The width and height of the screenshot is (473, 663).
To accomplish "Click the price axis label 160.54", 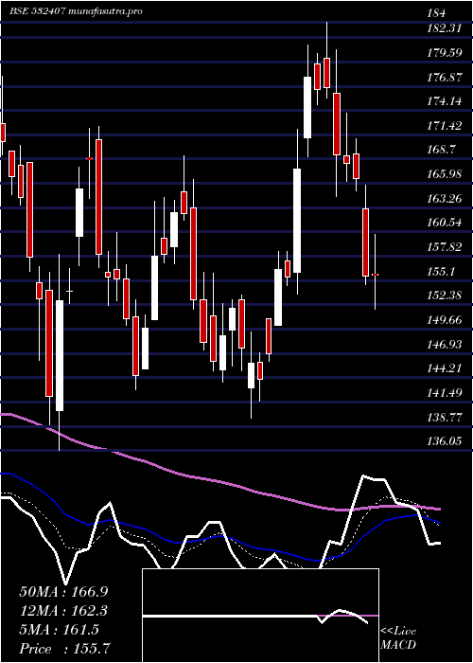I will (444, 223).
